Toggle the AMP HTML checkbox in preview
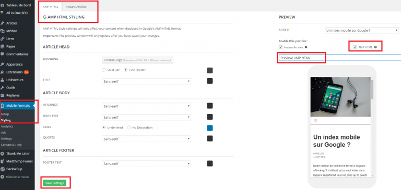401x190 pixels. coord(355,47)
